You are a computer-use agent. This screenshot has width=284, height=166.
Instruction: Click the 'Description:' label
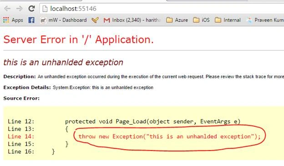tap(20, 76)
